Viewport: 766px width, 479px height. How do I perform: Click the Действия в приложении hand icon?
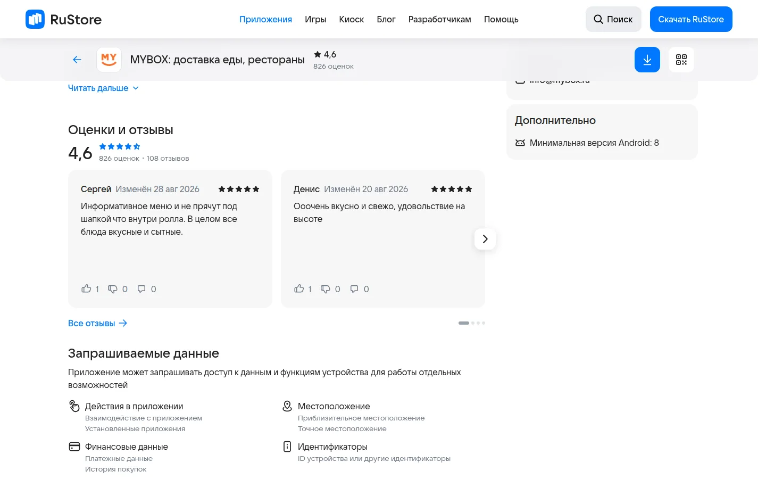pos(74,406)
